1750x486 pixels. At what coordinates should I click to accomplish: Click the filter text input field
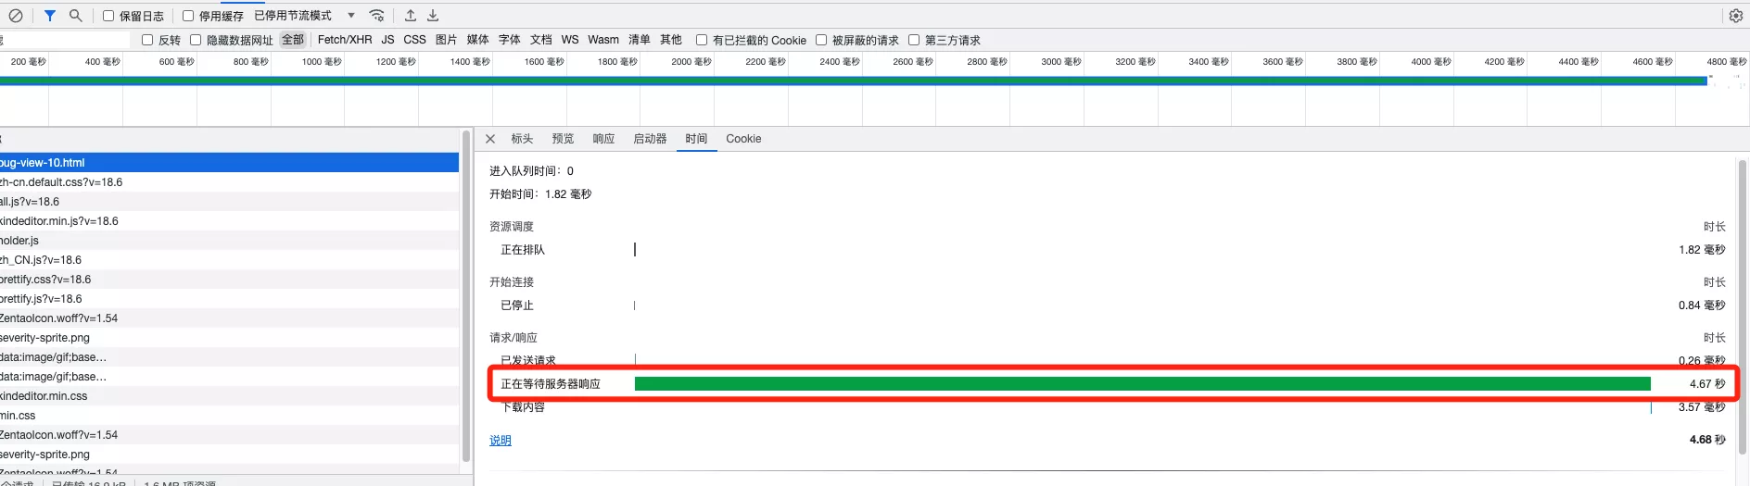coord(65,40)
